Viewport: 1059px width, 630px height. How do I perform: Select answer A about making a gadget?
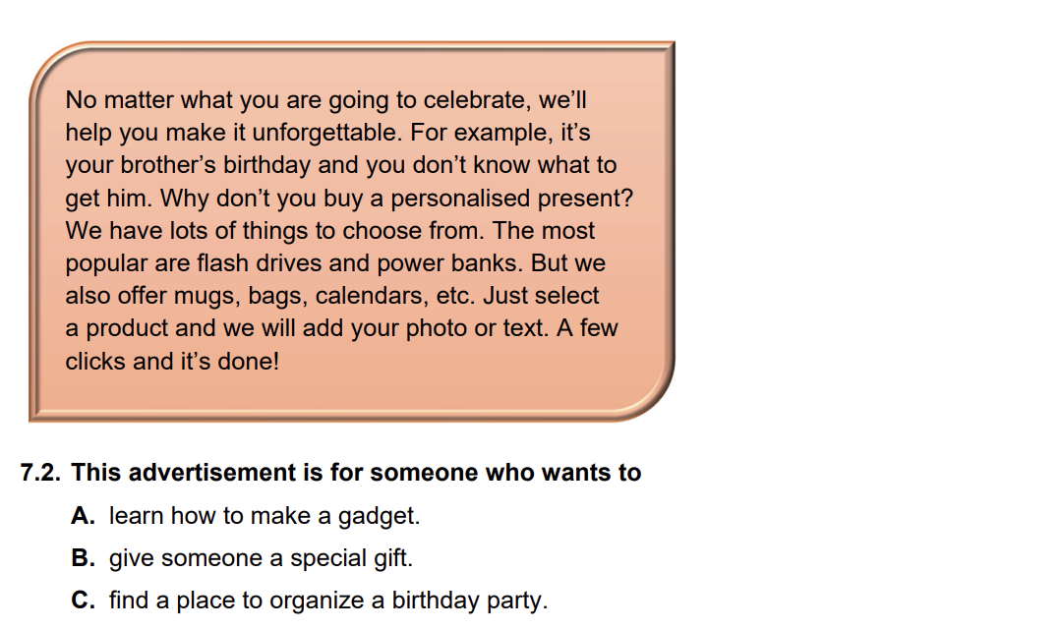264,516
